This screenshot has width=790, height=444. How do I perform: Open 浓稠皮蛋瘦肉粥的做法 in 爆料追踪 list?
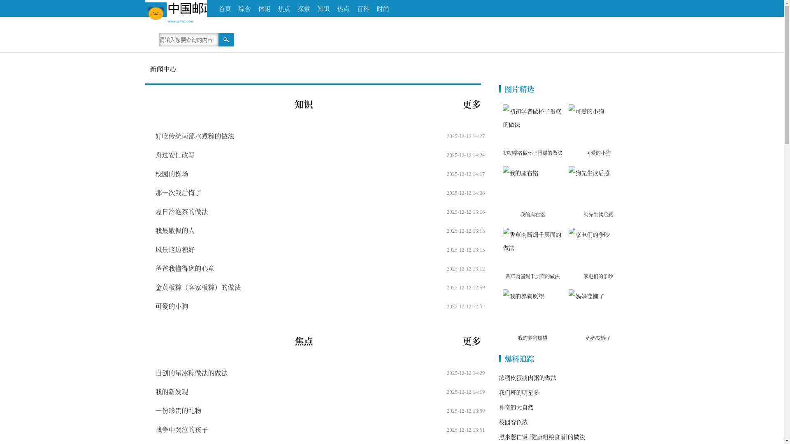pos(527,378)
